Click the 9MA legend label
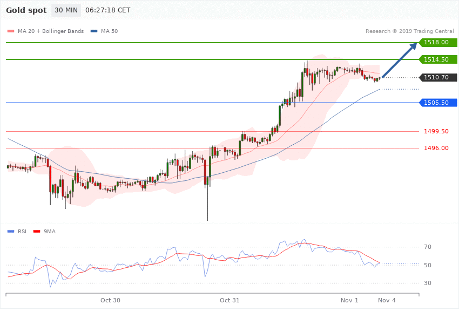This screenshot has width=459, height=311. (x=50, y=232)
